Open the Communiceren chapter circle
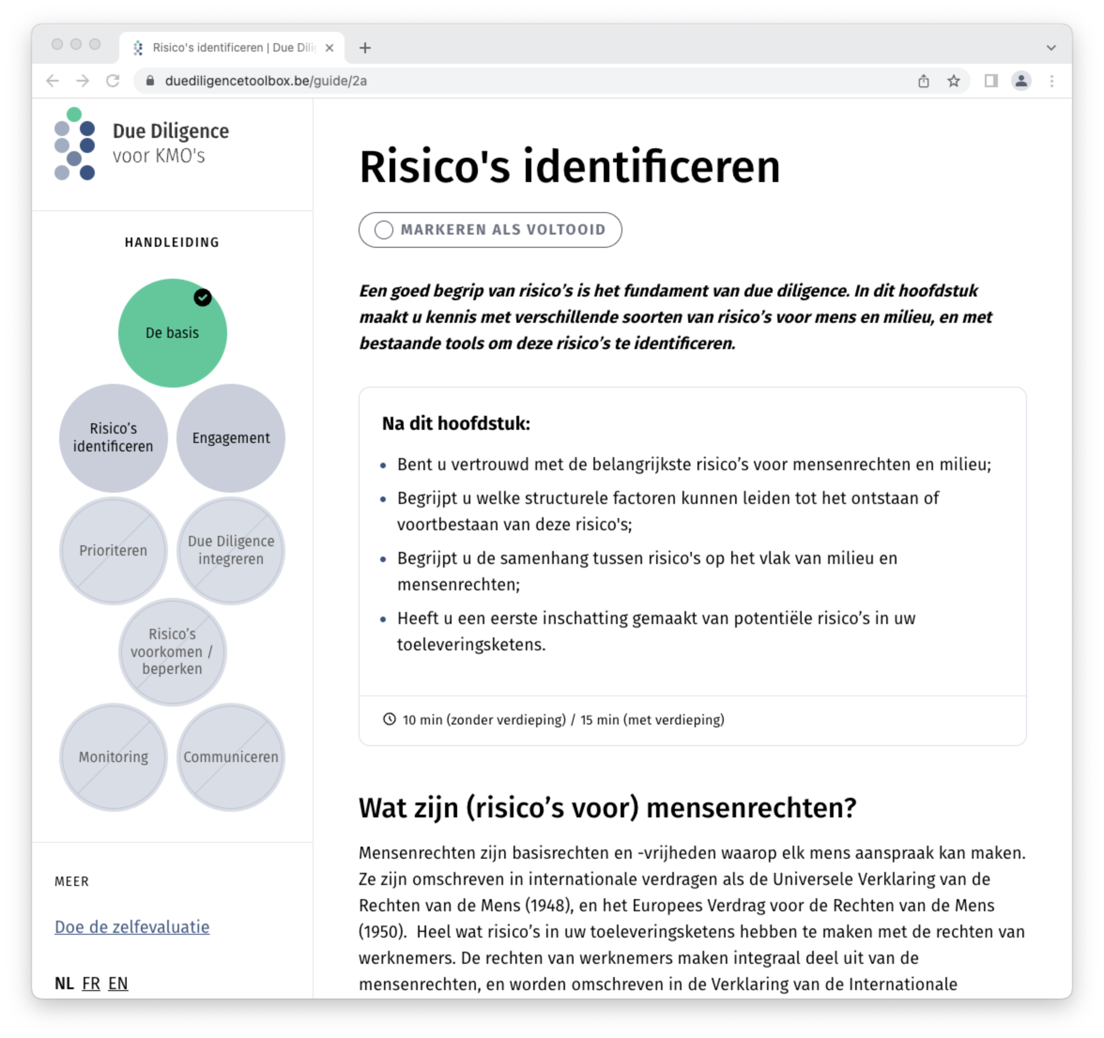The height and width of the screenshot is (1038, 1104). 230,756
